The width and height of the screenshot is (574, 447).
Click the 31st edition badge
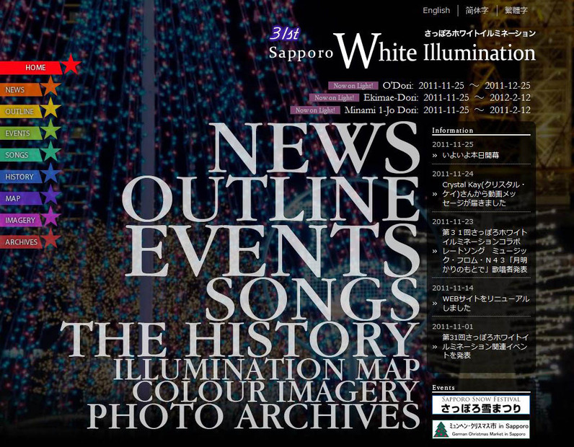pos(285,34)
